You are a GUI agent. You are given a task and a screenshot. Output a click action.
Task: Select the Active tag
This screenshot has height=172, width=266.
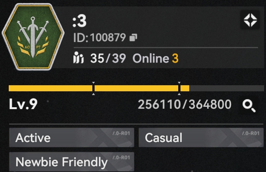point(71,137)
